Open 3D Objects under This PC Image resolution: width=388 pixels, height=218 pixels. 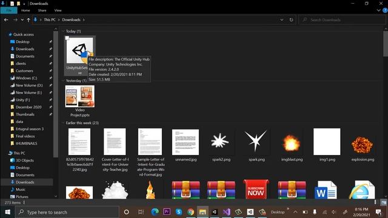(x=24, y=160)
